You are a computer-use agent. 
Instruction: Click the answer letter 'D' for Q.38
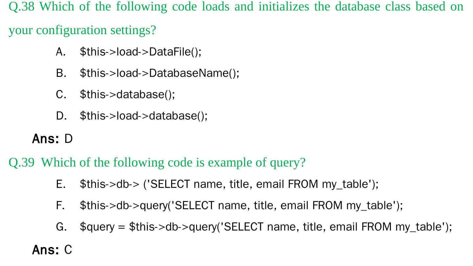(68, 139)
